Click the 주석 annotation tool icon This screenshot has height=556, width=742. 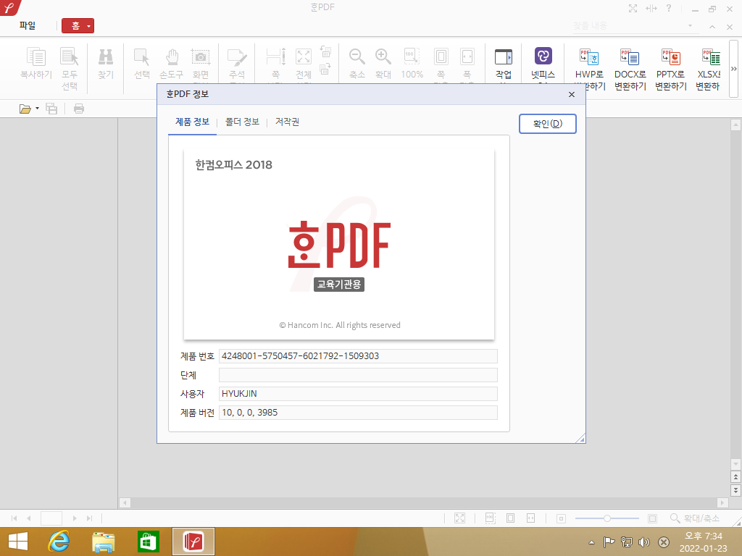(237, 56)
